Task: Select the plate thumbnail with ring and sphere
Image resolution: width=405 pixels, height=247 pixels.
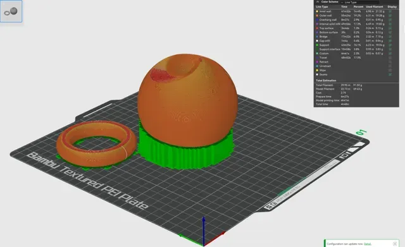Action: 11,11
